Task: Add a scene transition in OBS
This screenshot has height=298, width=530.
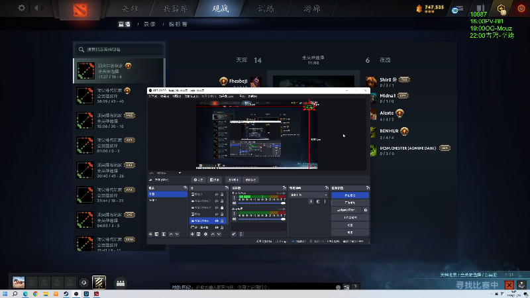Action: pyautogui.click(x=311, y=202)
